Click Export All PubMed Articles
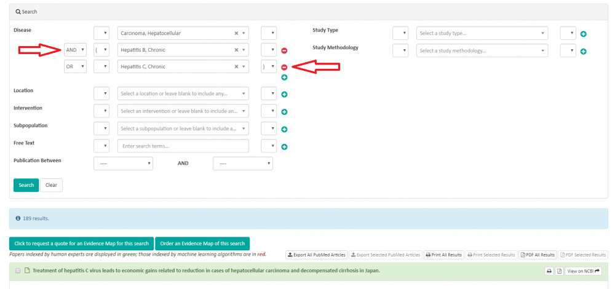The width and height of the screenshot is (615, 289). click(317, 255)
